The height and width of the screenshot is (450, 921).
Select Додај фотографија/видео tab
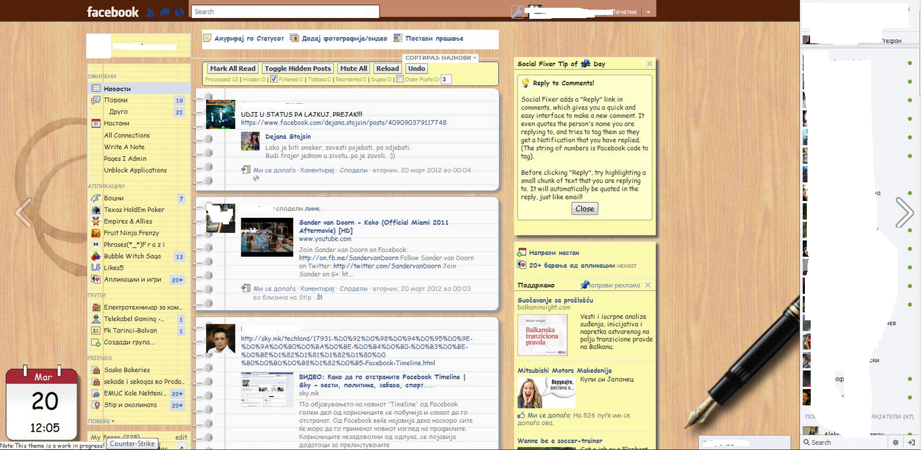[344, 38]
